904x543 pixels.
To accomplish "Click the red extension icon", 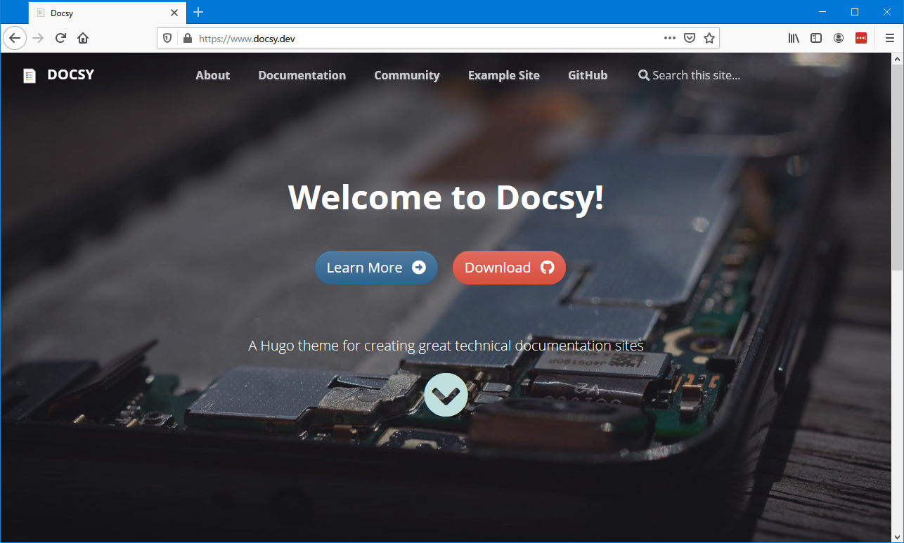I will [x=861, y=38].
